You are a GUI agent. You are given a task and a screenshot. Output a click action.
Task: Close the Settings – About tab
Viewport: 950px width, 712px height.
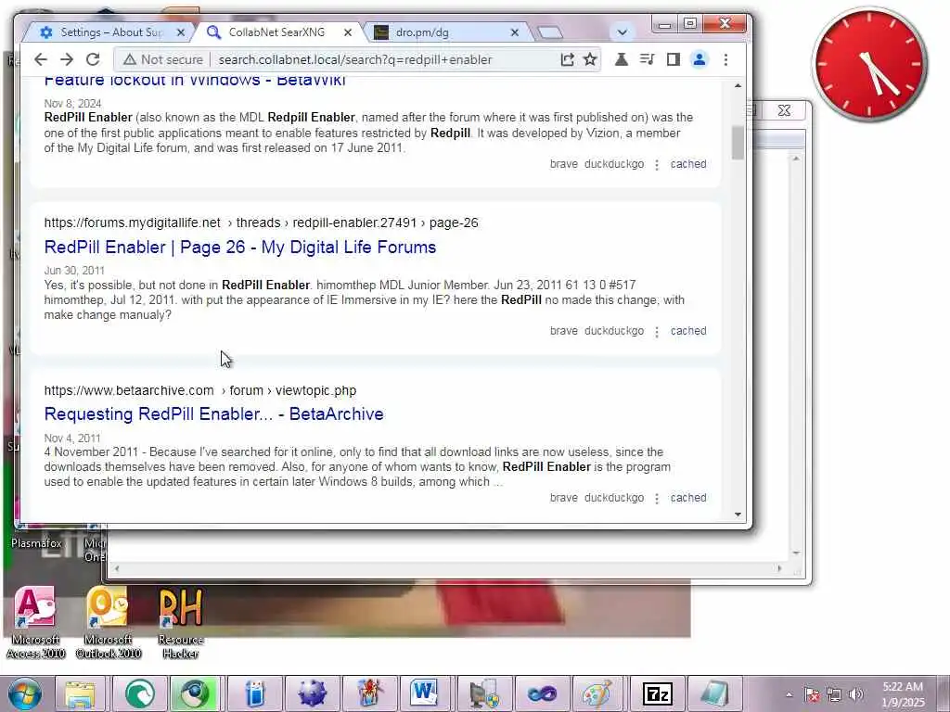[x=181, y=32]
